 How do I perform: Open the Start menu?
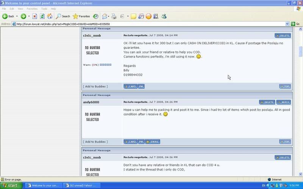11,186
